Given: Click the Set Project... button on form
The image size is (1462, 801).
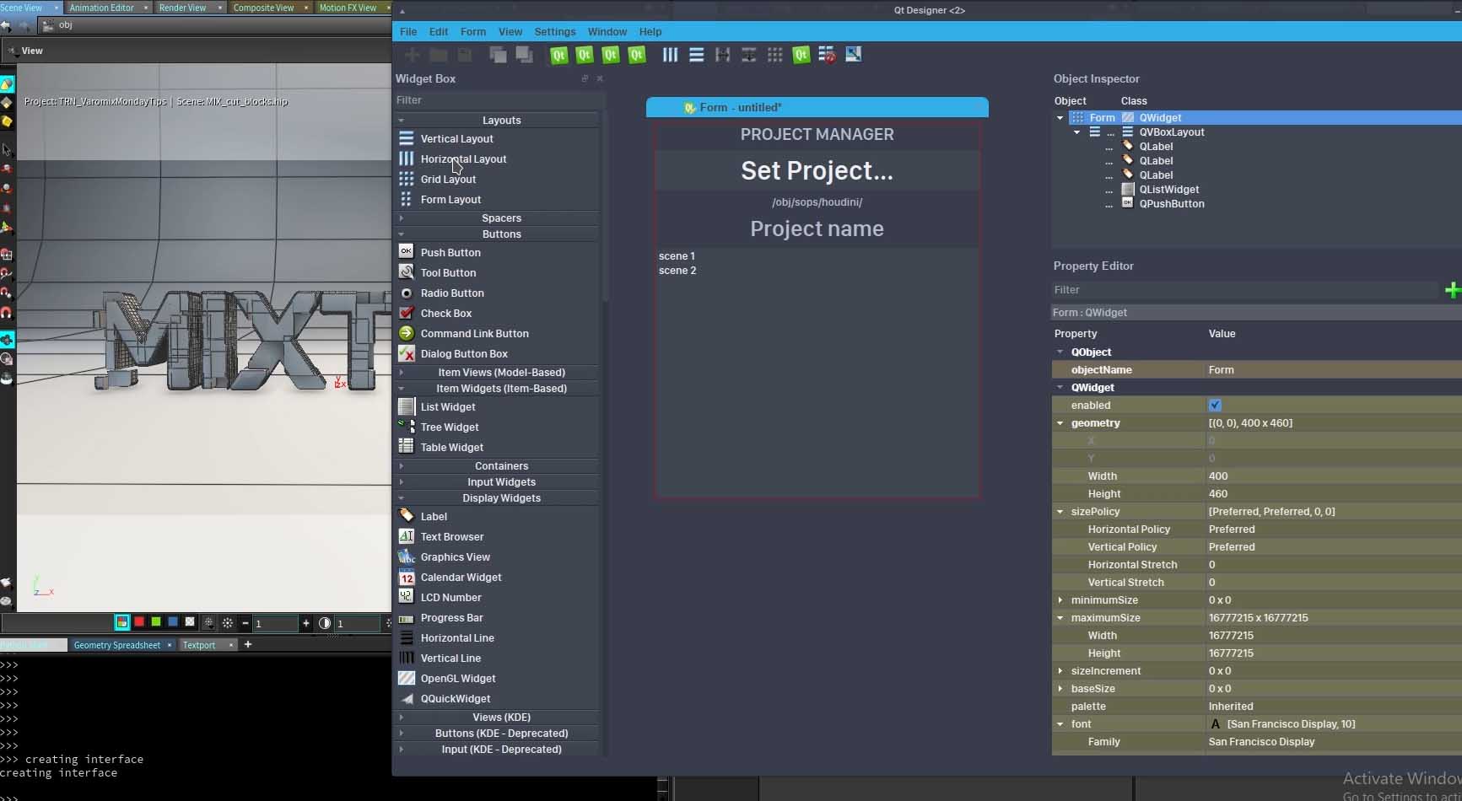Looking at the screenshot, I should [x=816, y=171].
